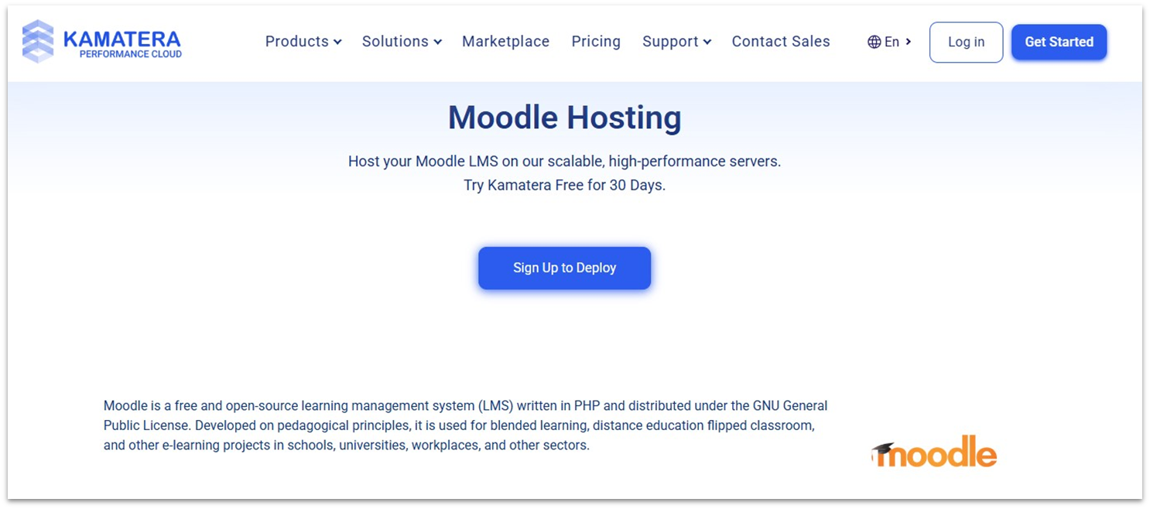
Task: Open the En language selector arrow
Action: pyautogui.click(x=909, y=42)
